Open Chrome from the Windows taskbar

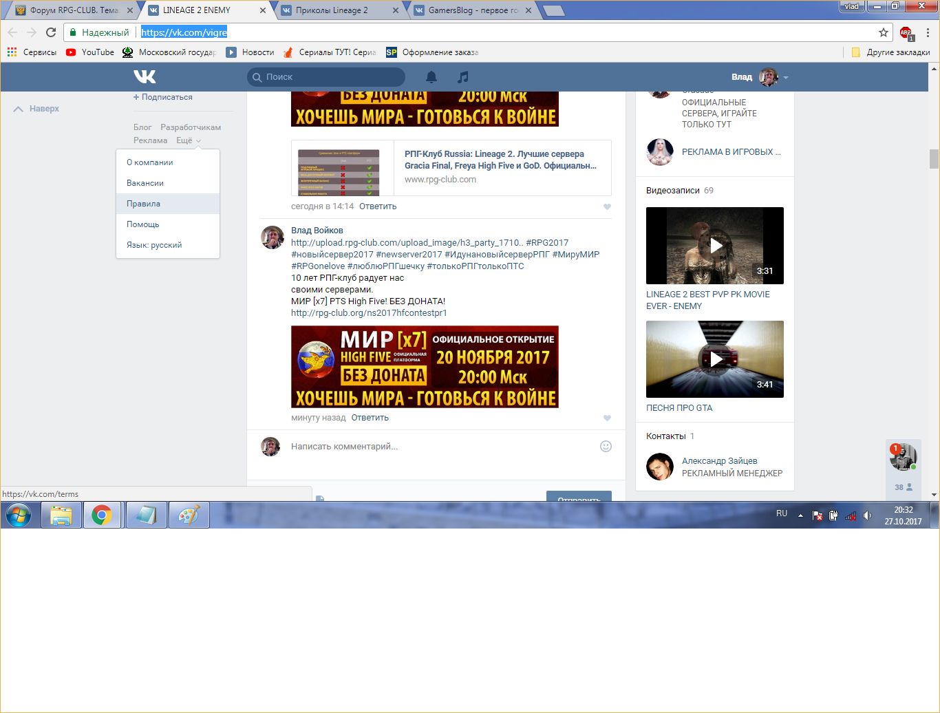click(102, 515)
